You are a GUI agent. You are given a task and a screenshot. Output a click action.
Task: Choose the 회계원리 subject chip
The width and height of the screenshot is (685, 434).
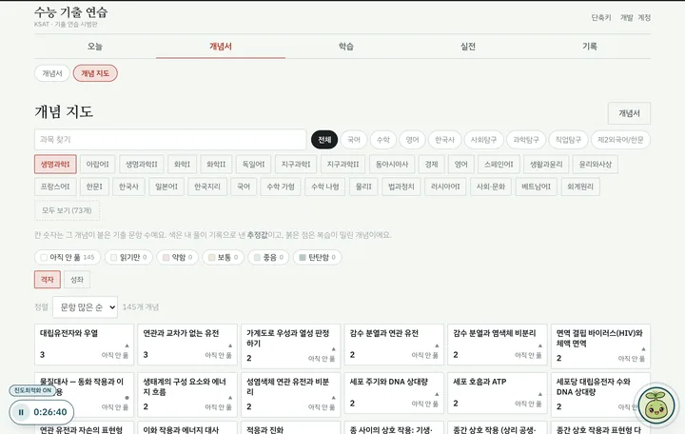pyautogui.click(x=580, y=187)
